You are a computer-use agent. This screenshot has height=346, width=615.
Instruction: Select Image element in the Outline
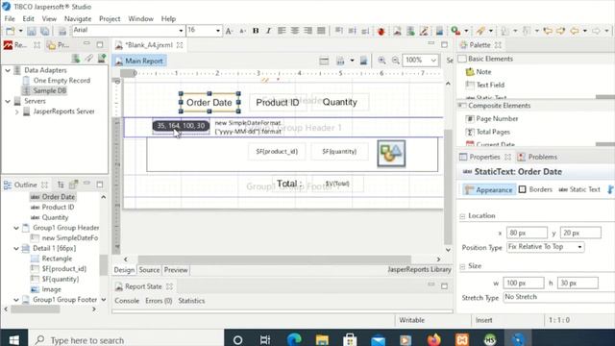[x=51, y=289]
